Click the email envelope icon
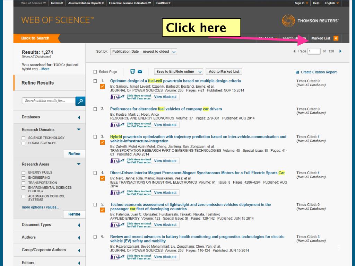 coord(140,71)
